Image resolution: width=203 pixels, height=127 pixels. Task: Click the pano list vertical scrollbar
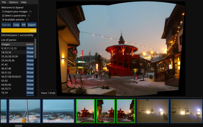35,49
